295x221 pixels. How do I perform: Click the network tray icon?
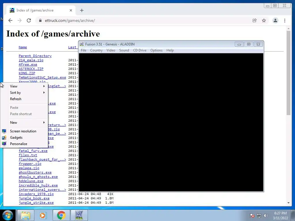coord(259,216)
